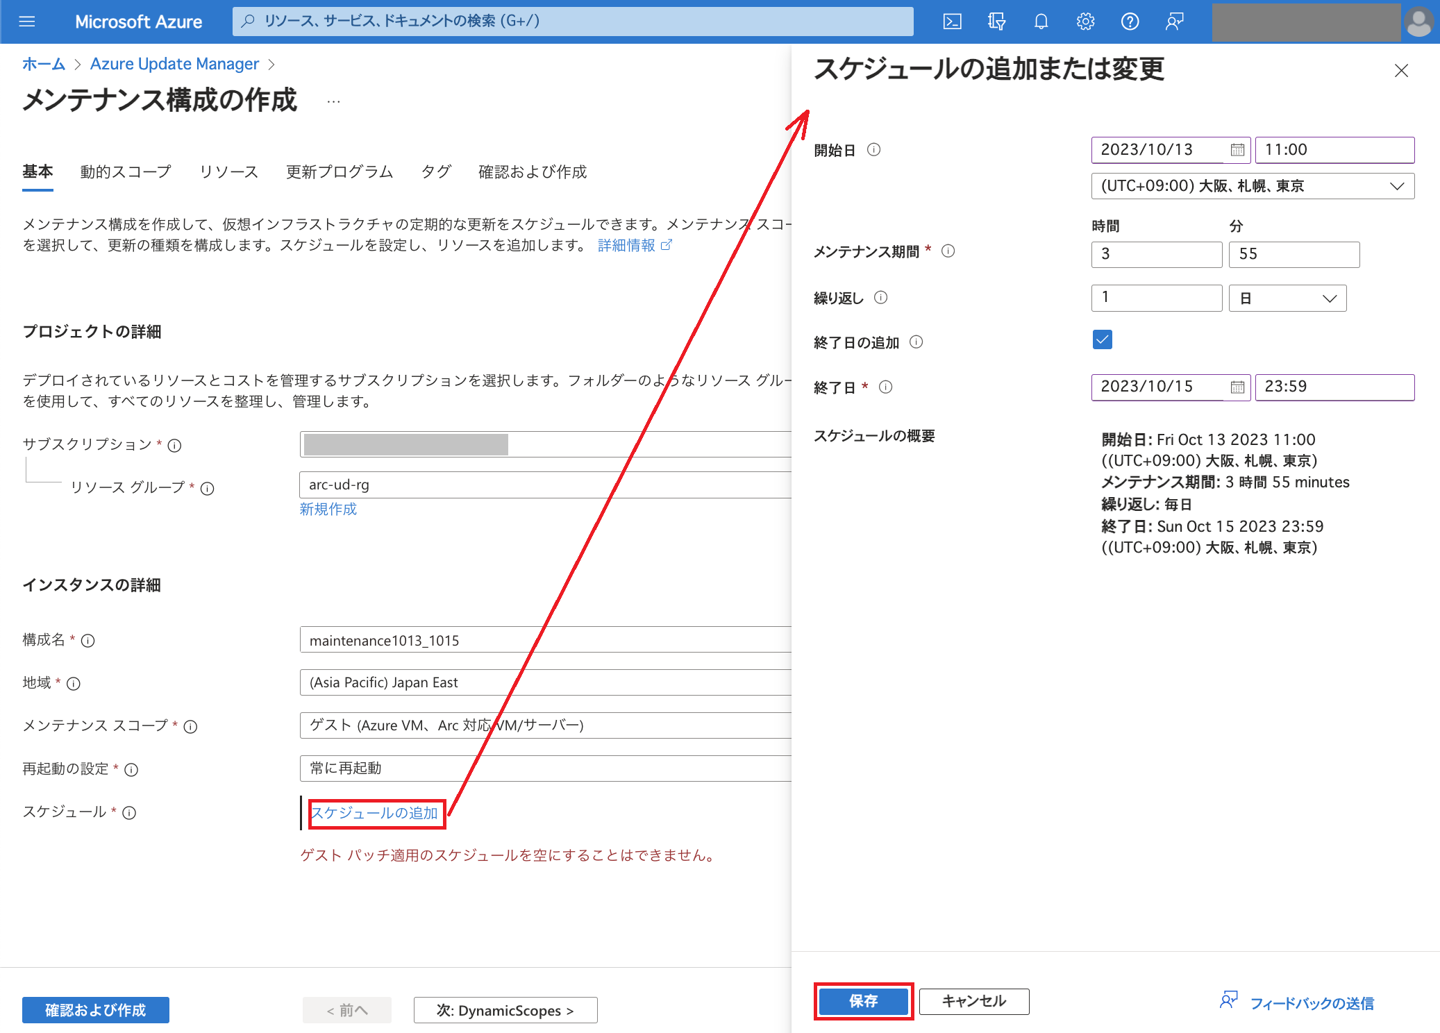
Task: Close the schedule add or change panel
Action: pos(1401,71)
